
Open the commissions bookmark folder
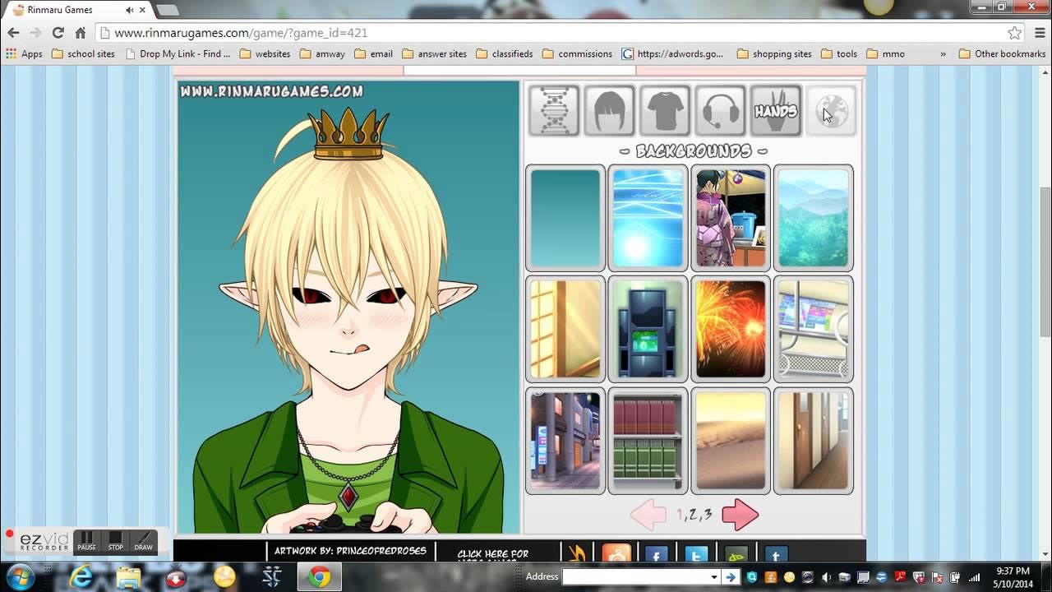click(577, 53)
